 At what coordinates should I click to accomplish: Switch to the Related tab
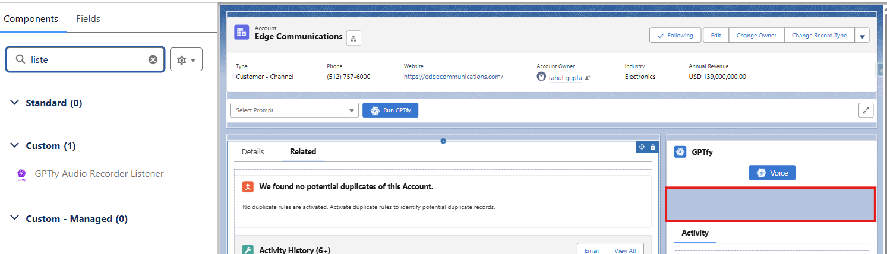tap(303, 151)
